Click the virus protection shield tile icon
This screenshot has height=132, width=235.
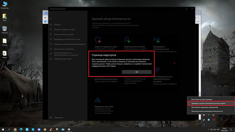[x=98, y=40]
